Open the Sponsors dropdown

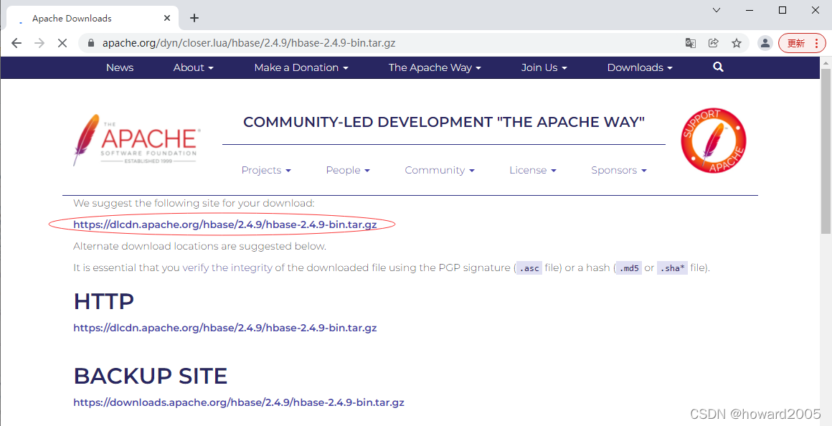pyautogui.click(x=619, y=170)
